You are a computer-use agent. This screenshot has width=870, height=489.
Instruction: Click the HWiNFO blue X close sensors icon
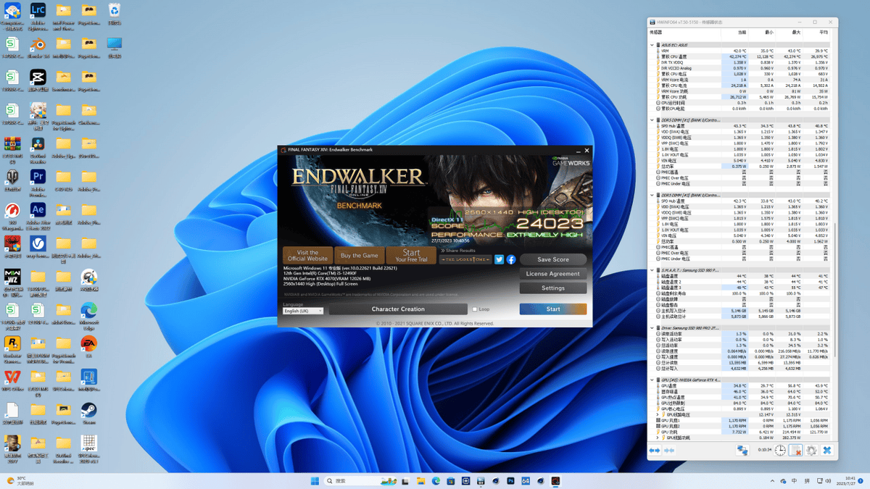tap(827, 450)
